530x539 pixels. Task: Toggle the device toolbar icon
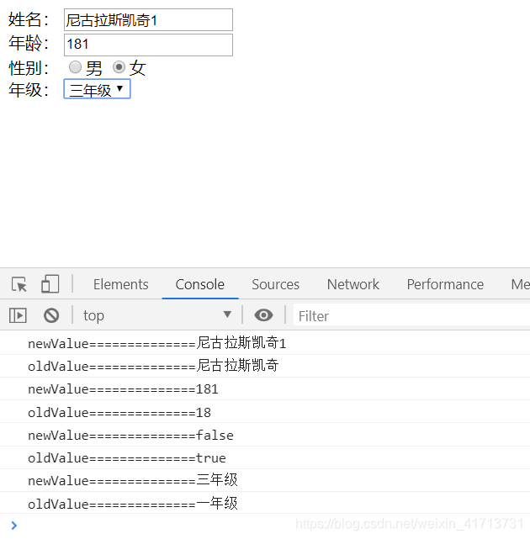50,284
